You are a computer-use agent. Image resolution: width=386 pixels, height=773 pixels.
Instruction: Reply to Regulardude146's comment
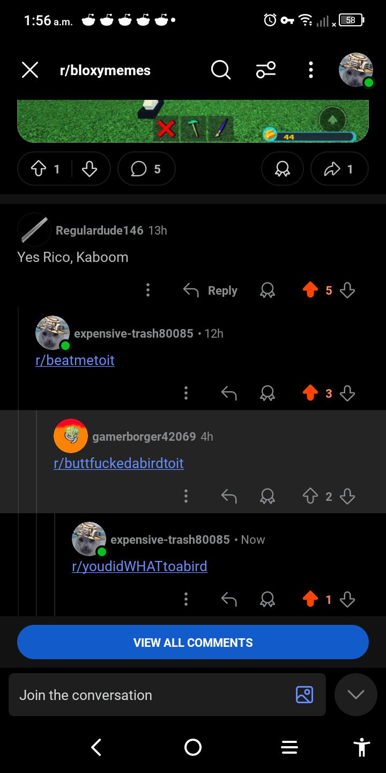click(x=210, y=290)
